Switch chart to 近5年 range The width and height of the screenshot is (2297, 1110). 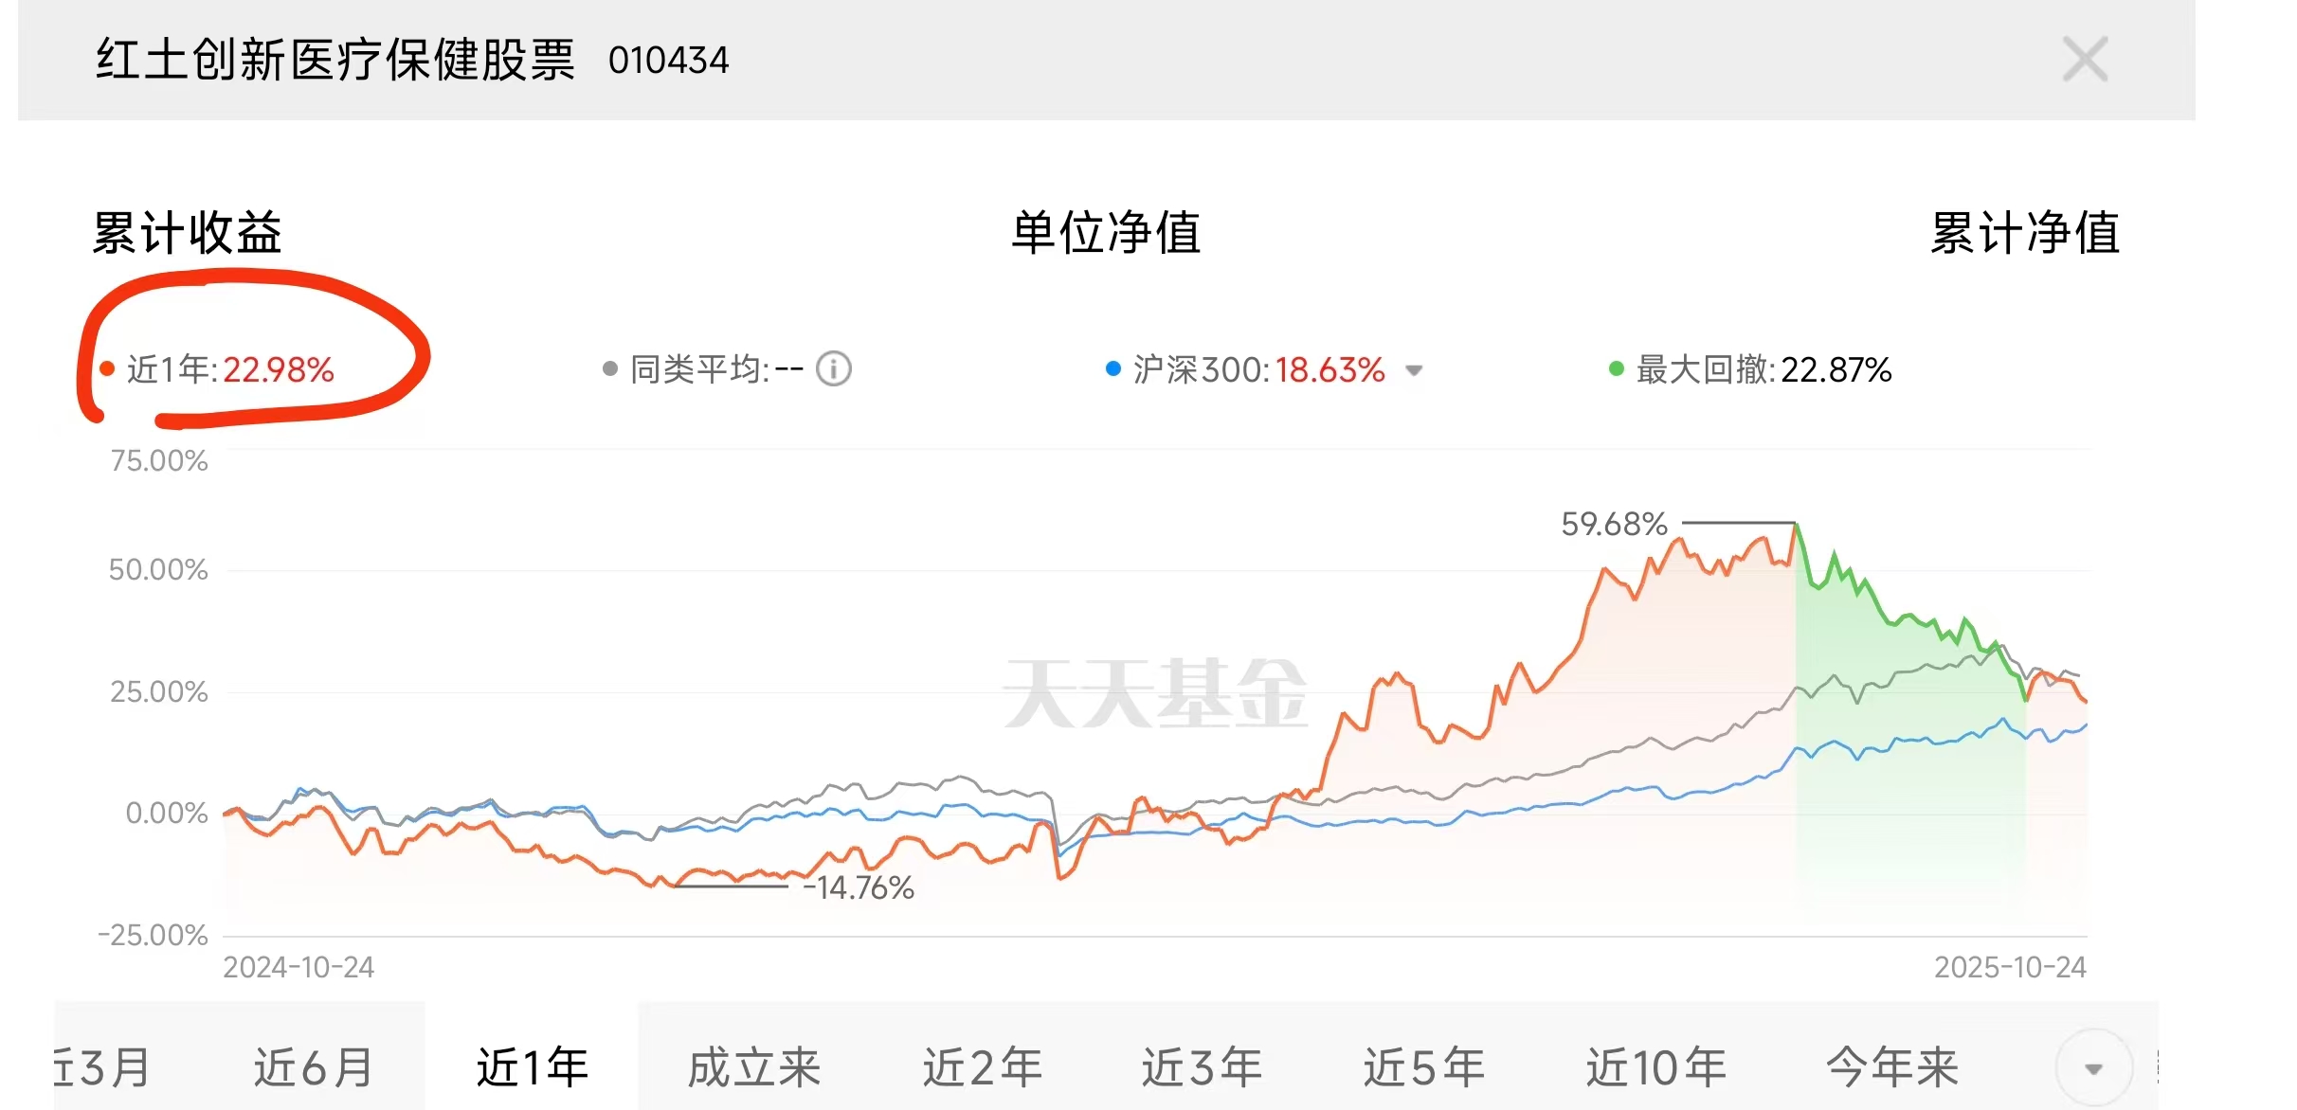[x=1423, y=1067]
